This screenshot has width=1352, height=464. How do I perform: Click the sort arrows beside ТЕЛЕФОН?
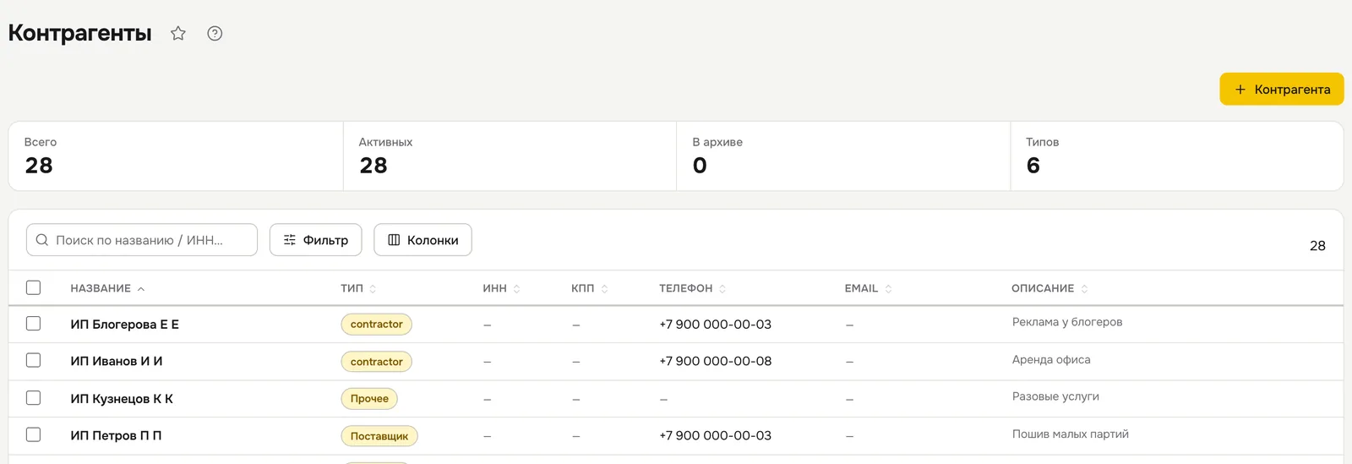coord(722,289)
